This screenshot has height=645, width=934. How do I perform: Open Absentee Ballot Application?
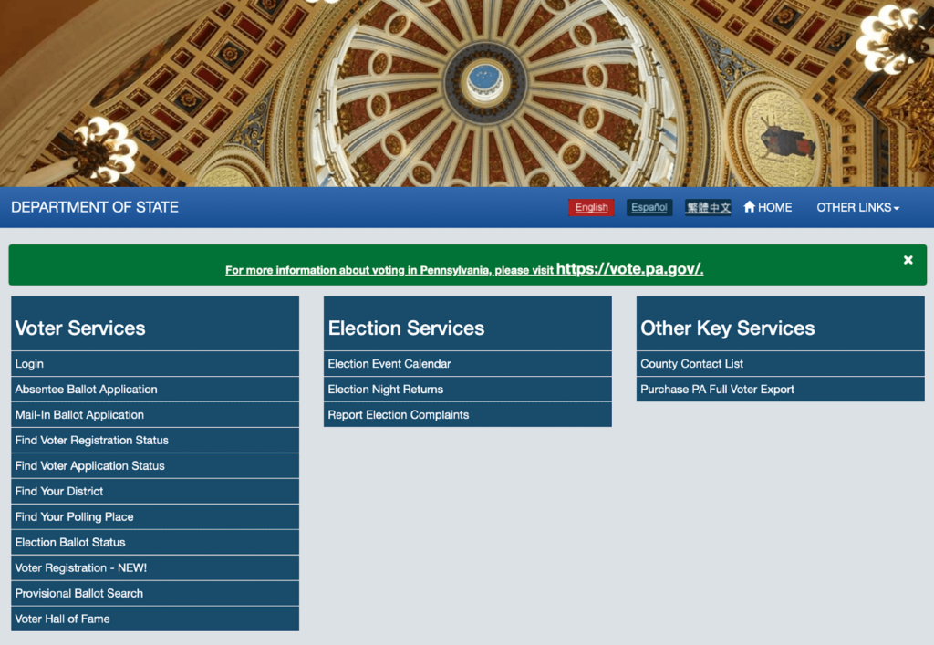click(x=86, y=390)
